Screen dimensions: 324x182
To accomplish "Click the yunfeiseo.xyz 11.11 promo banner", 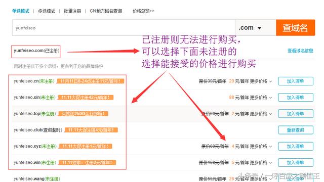I will [x=86, y=146].
